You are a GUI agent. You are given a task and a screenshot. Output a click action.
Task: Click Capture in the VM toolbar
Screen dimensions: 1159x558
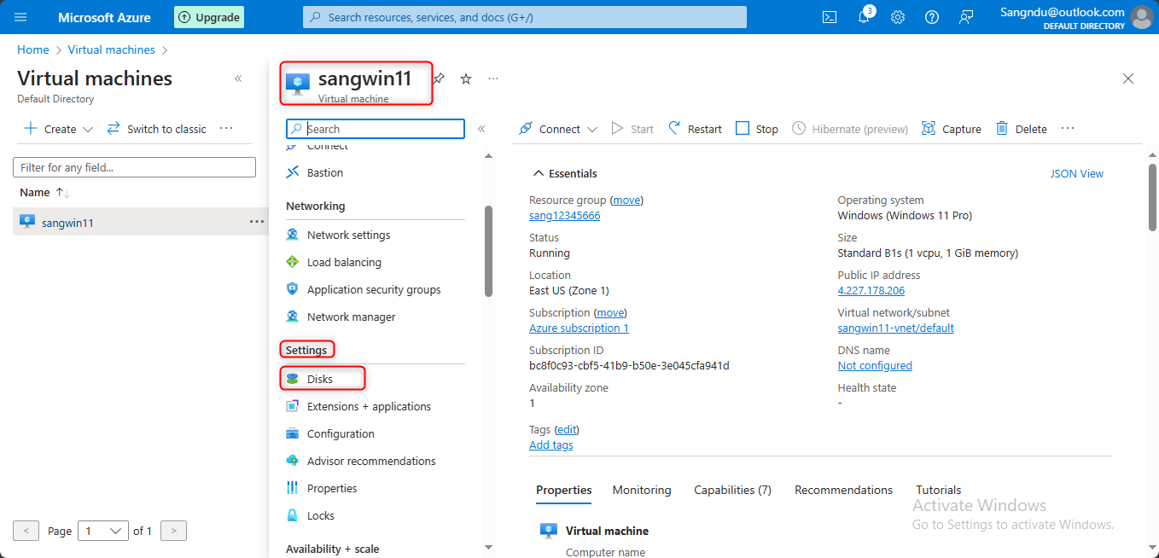(x=952, y=129)
